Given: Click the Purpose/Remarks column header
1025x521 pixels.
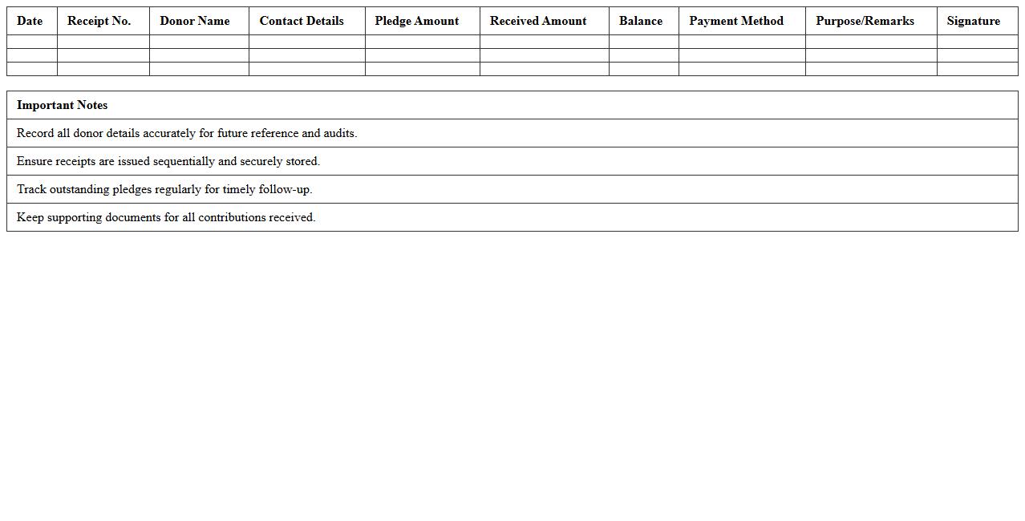Looking at the screenshot, I should tap(865, 21).
